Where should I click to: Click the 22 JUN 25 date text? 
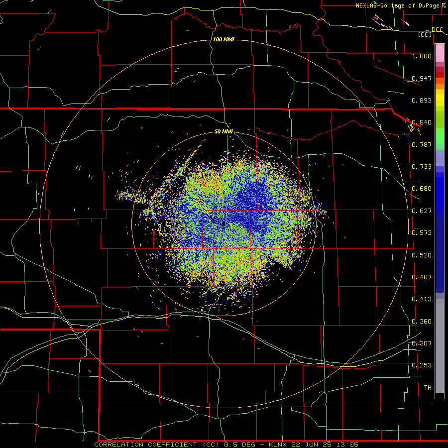312,445
